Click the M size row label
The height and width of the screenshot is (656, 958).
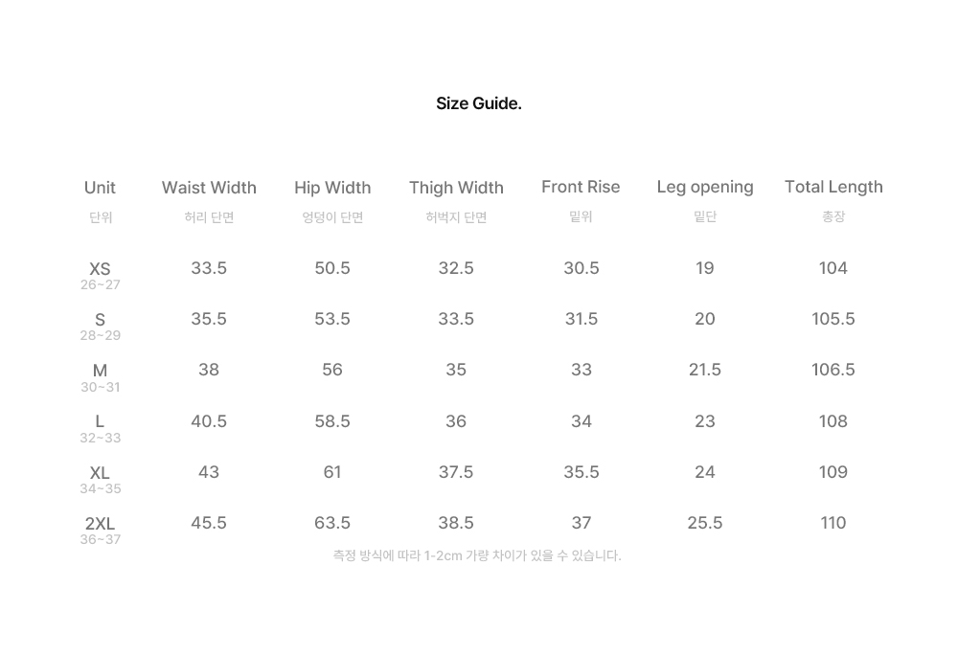(101, 371)
